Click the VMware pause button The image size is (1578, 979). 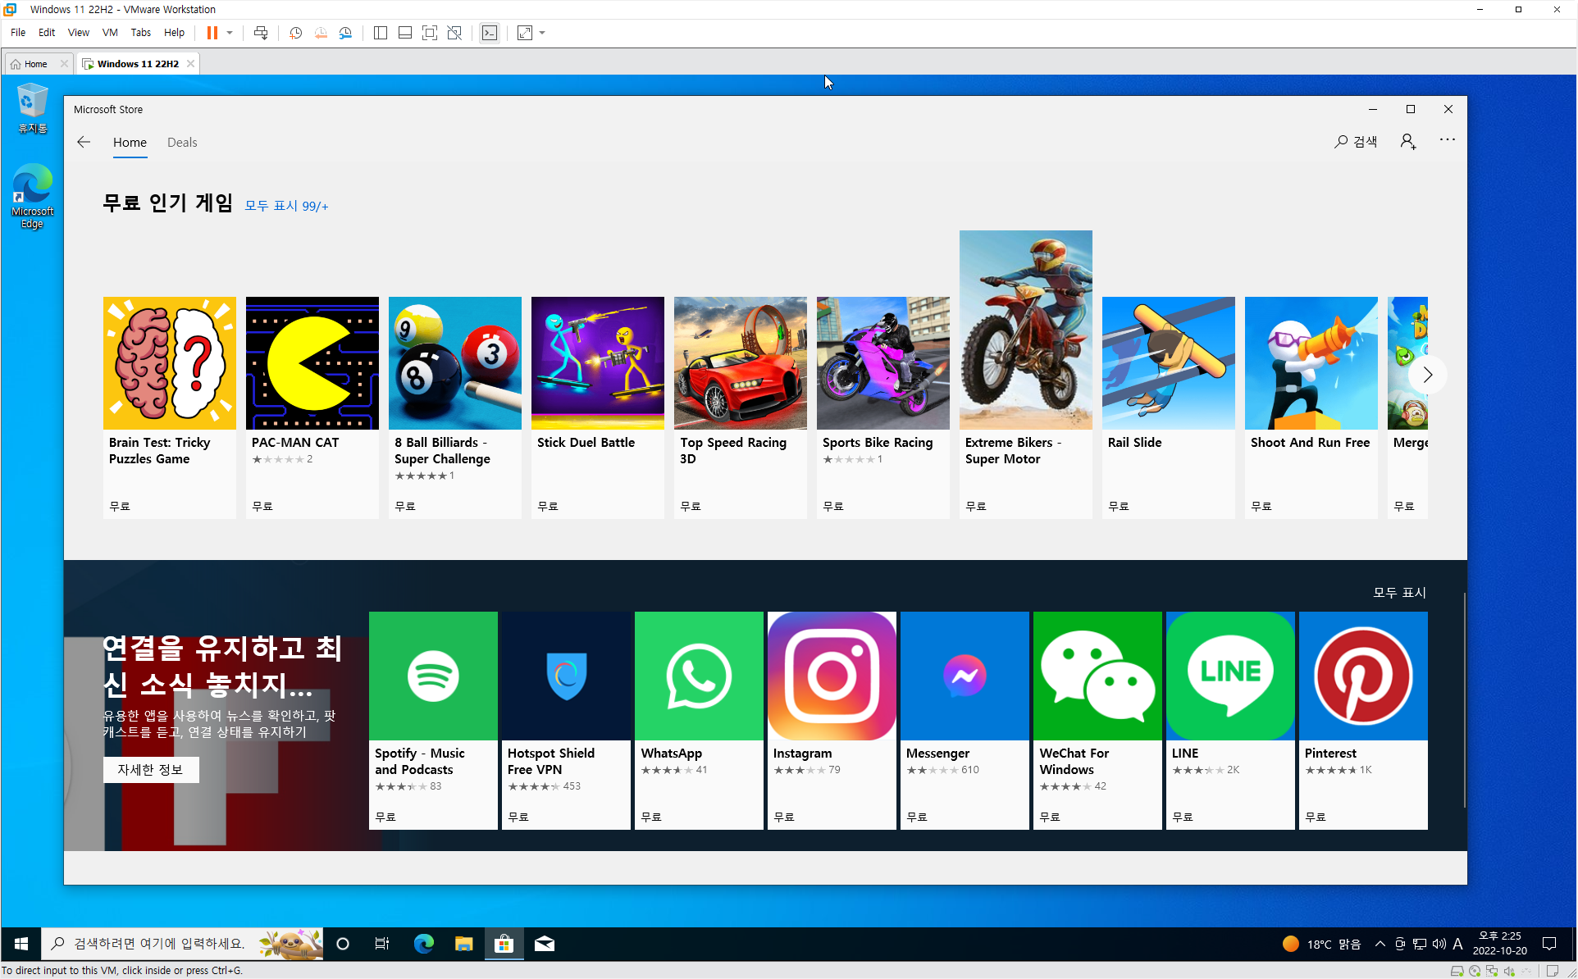point(212,33)
